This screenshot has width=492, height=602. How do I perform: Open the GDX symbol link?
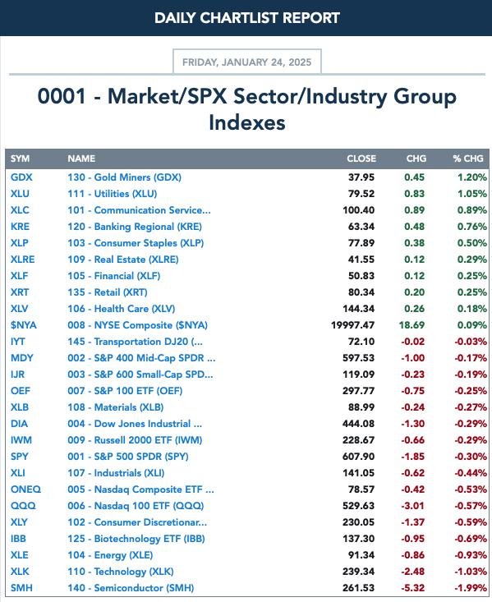pos(21,177)
